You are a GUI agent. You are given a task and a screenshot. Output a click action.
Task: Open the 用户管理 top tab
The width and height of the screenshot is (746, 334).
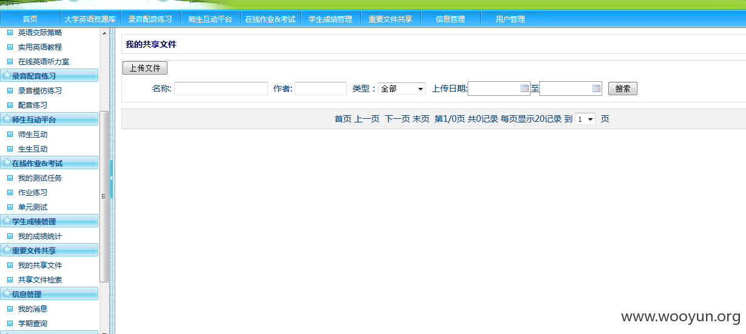[511, 19]
